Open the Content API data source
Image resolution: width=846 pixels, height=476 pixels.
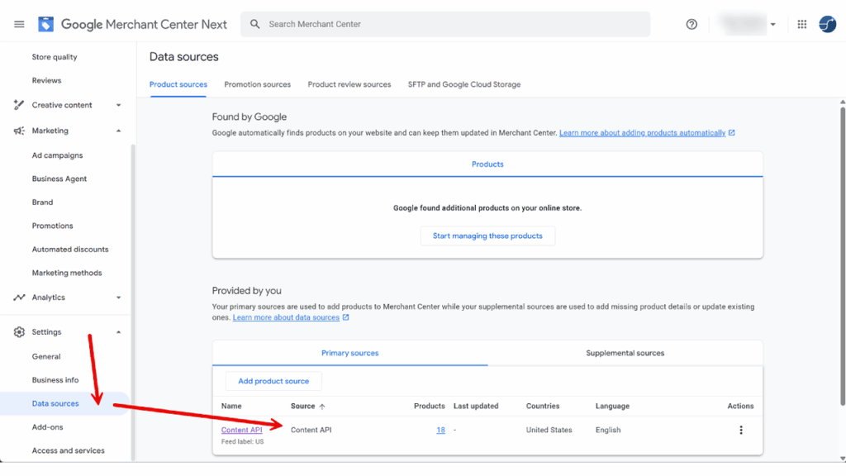point(241,430)
